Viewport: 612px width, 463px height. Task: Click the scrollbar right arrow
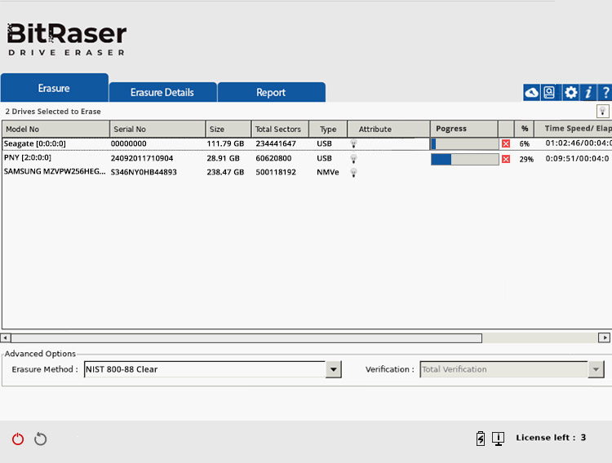pyautogui.click(x=604, y=337)
